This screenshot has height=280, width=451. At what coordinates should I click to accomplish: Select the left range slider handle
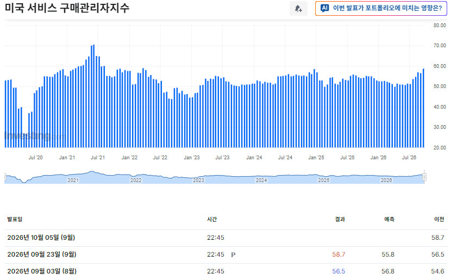pos(5,177)
